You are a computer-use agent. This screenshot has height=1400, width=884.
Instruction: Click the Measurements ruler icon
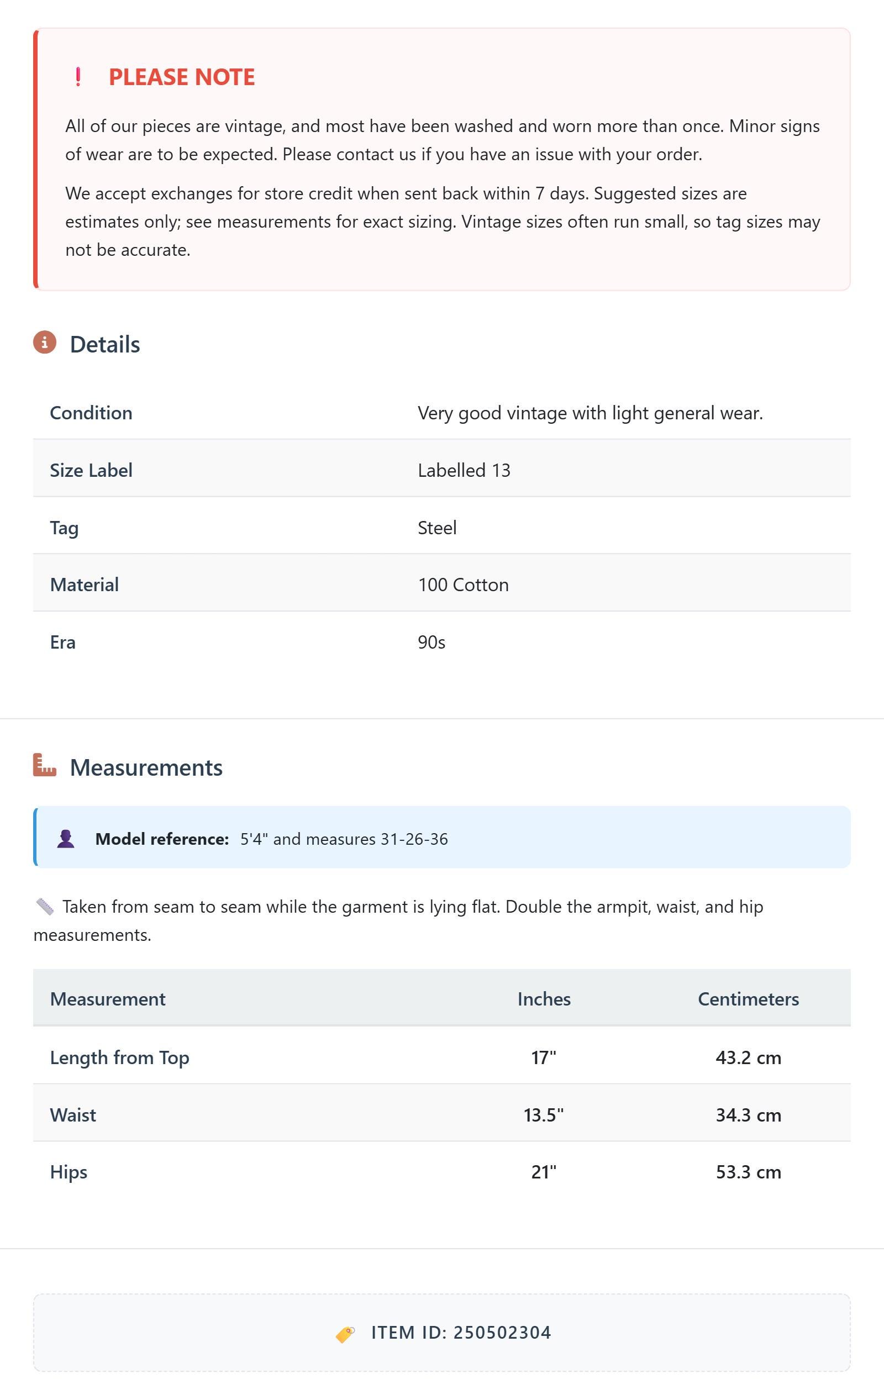[x=45, y=765]
